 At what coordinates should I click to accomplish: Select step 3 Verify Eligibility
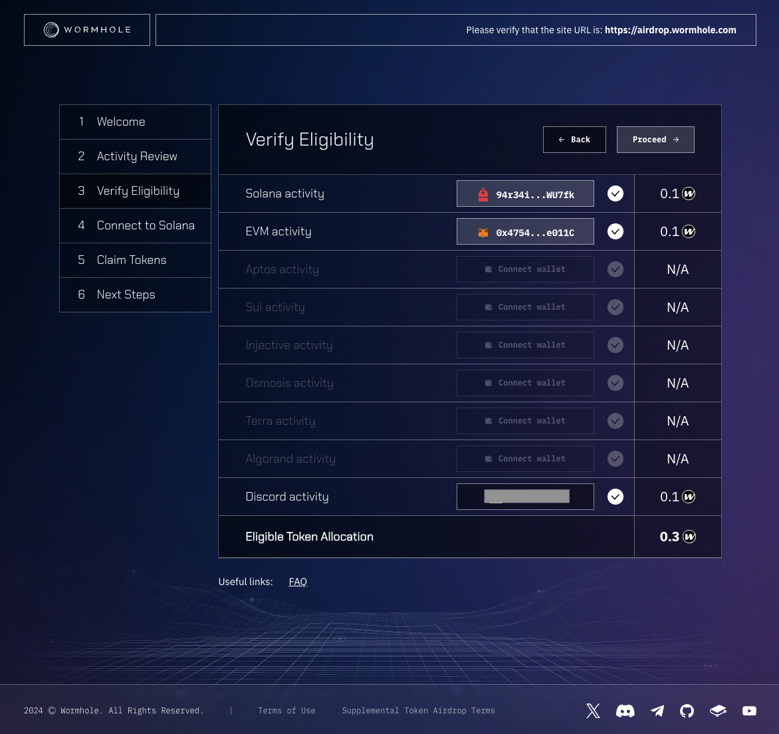click(135, 191)
